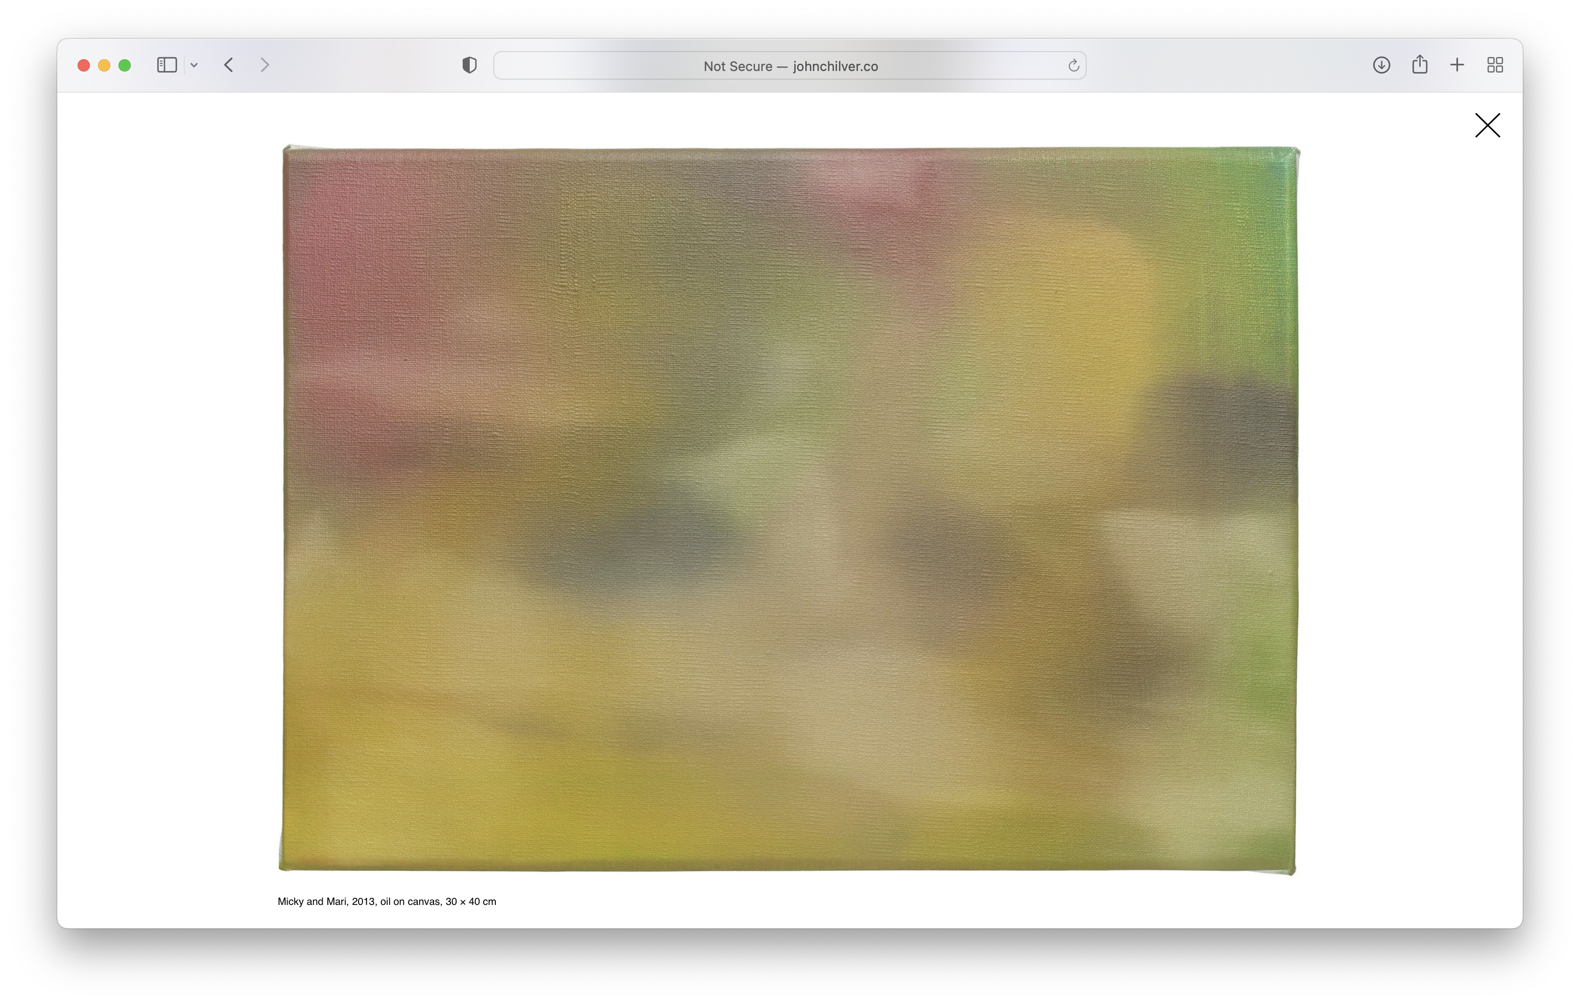This screenshot has width=1580, height=1004.
Task: Close the Safari window with the red button
Action: click(x=83, y=65)
